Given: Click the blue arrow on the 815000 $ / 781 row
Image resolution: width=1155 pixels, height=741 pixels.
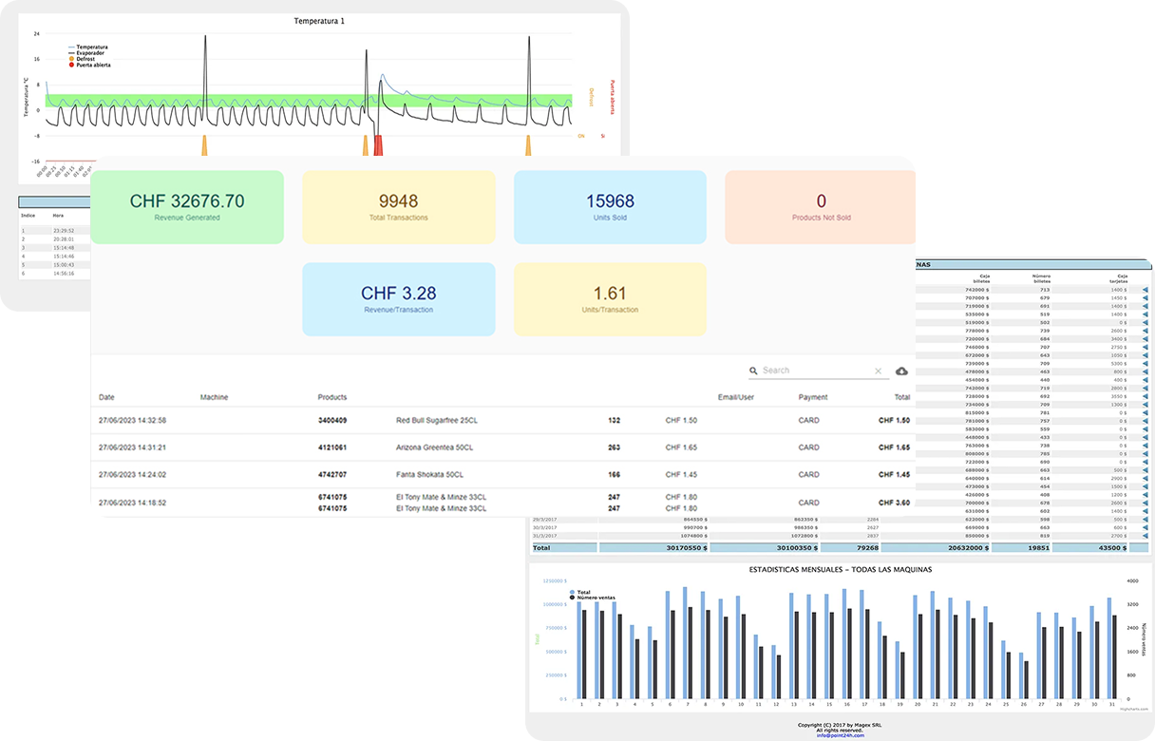Looking at the screenshot, I should tap(1145, 412).
